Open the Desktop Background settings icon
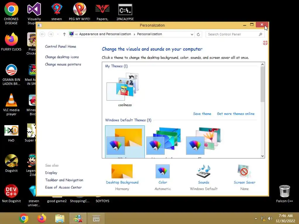This screenshot has width=299, height=224. [122, 171]
